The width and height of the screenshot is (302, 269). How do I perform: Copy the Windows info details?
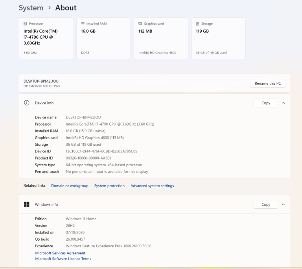click(265, 204)
